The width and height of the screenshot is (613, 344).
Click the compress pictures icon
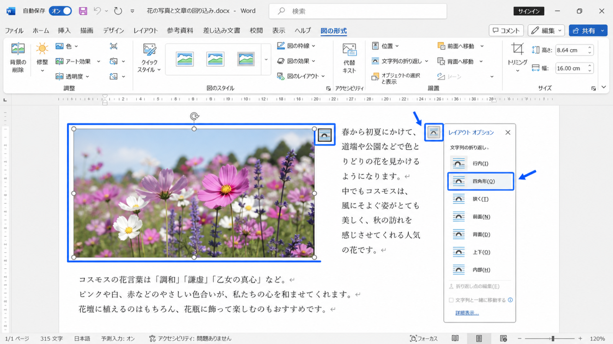click(x=113, y=46)
